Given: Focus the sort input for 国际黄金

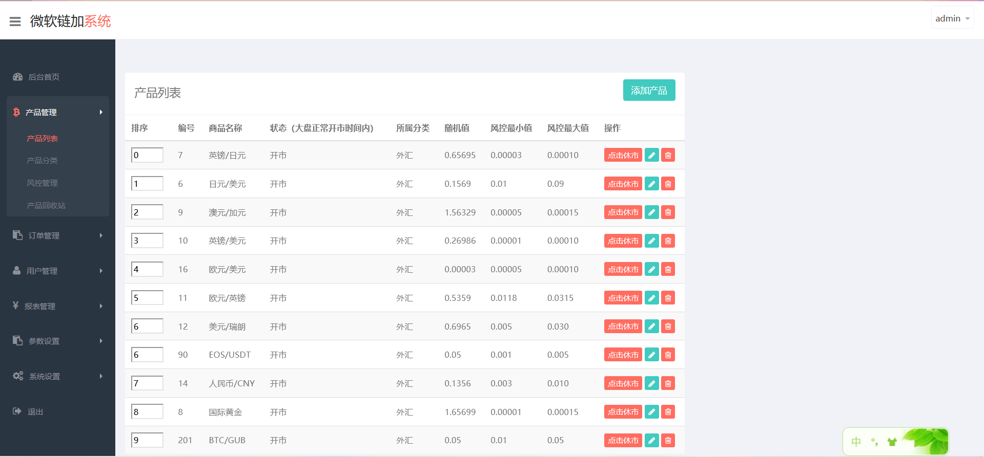Looking at the screenshot, I should click(x=147, y=411).
